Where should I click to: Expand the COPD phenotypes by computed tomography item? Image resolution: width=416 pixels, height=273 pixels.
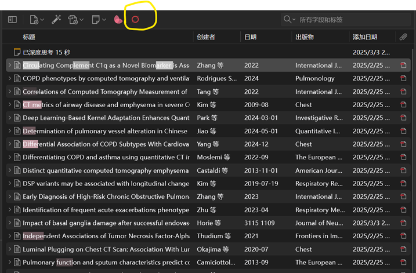tap(10, 79)
